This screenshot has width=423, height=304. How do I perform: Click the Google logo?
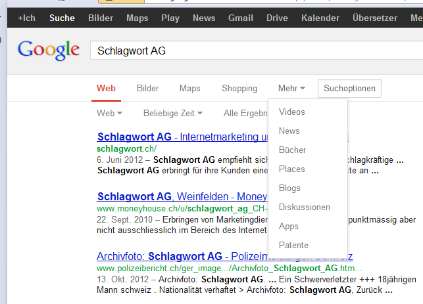tap(49, 50)
